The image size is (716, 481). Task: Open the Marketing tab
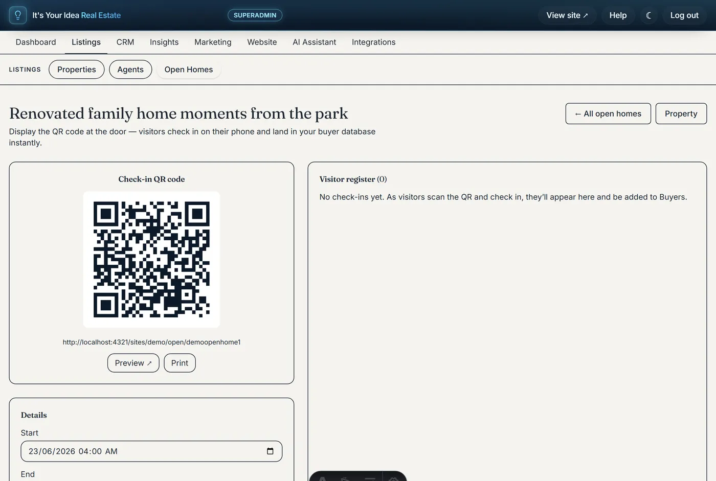point(213,42)
